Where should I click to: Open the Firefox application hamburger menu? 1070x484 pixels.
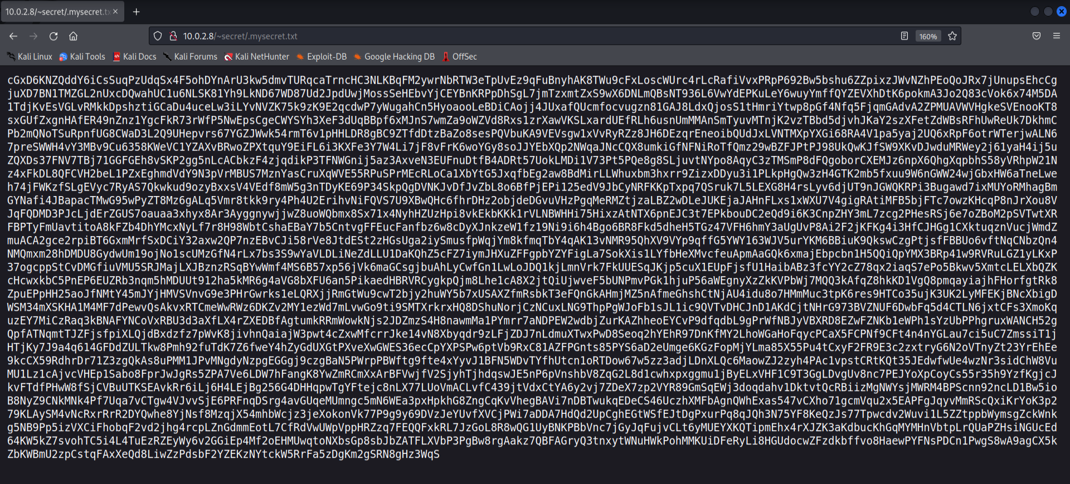click(x=1056, y=36)
